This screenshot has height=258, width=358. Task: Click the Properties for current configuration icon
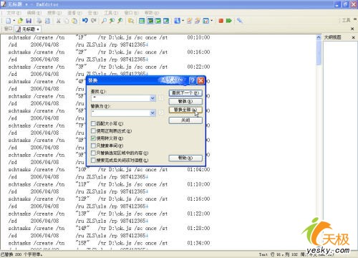(x=189, y=21)
